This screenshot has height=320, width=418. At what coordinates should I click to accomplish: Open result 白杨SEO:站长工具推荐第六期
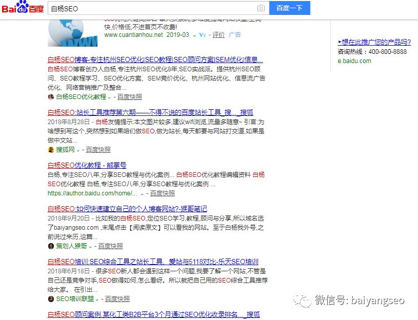[150, 112]
